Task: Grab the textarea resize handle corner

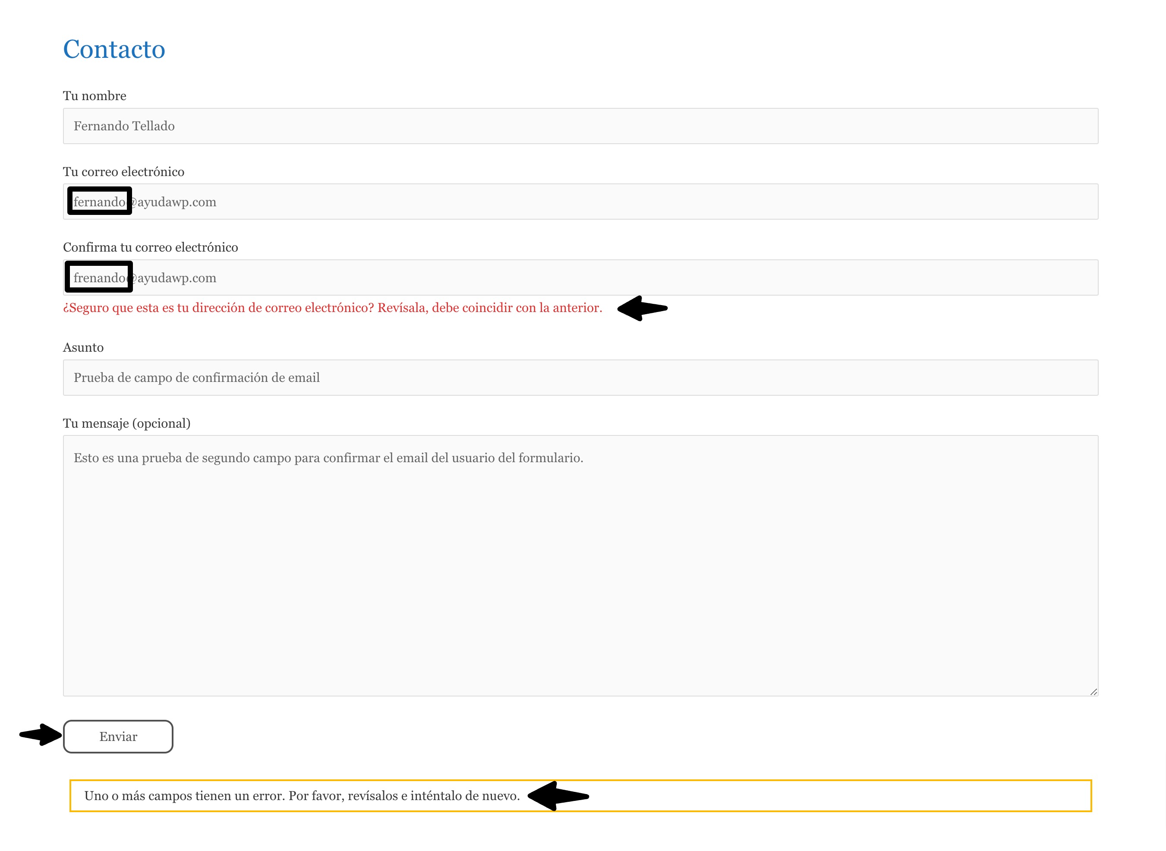Action: (x=1093, y=691)
